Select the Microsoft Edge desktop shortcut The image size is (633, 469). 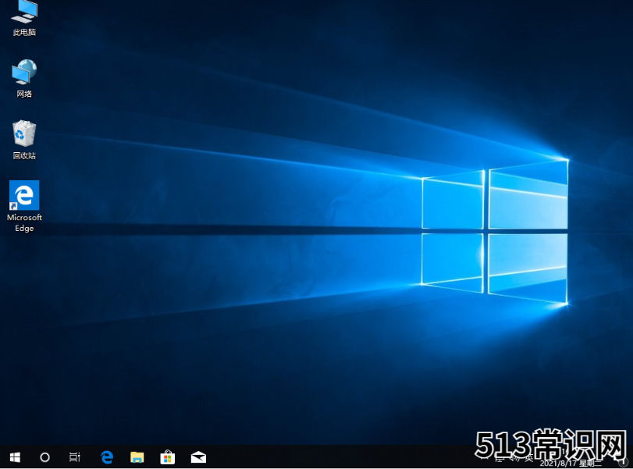[24, 207]
